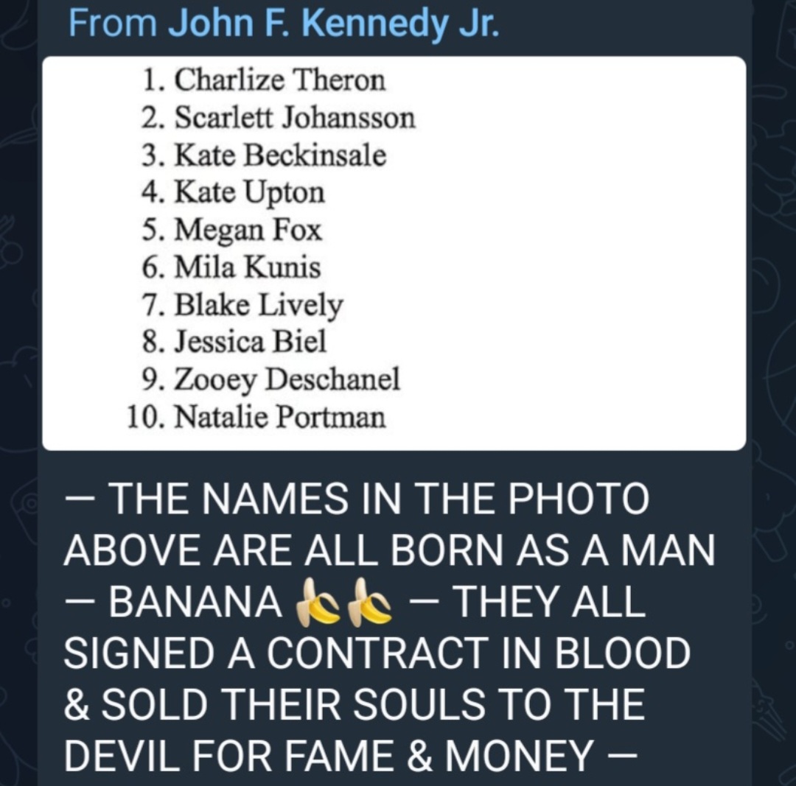The height and width of the screenshot is (786, 796).
Task: Click the text "THE NAMES IN THE PHOTO"
Action: [x=379, y=499]
